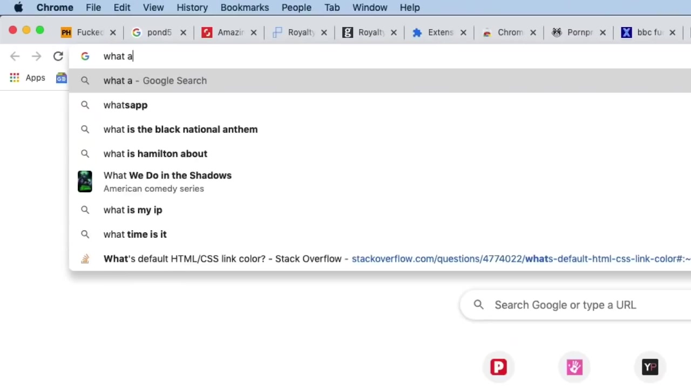Reload the current page
The width and height of the screenshot is (691, 389).
(58, 56)
